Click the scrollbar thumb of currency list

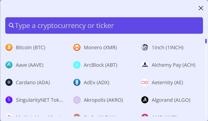tap(206, 41)
